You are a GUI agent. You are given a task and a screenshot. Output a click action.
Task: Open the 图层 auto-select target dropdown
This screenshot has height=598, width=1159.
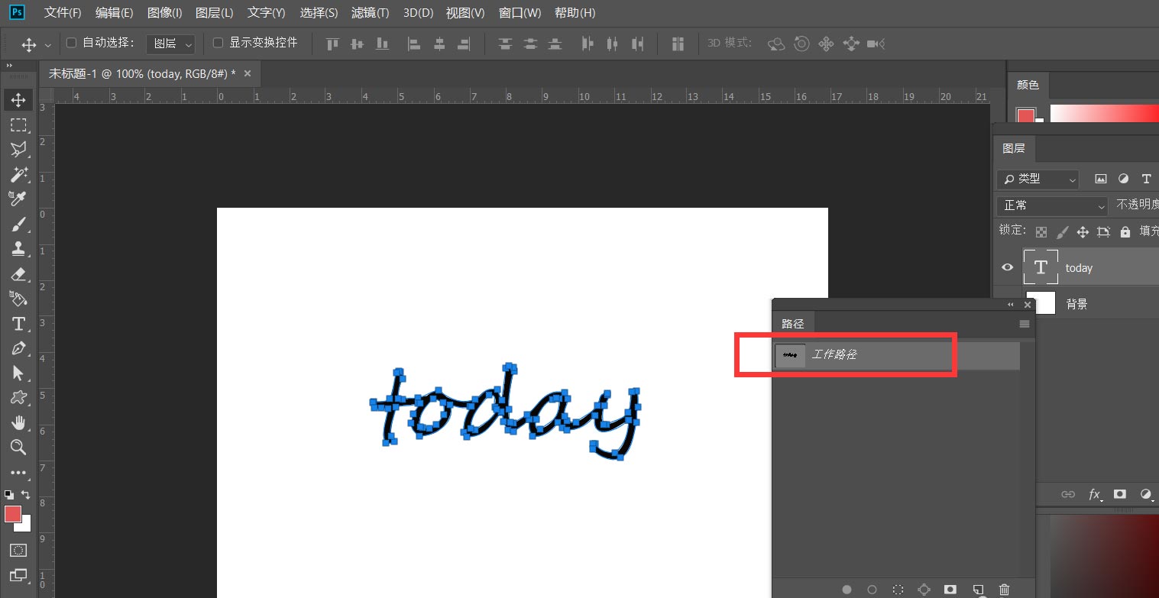pos(170,44)
